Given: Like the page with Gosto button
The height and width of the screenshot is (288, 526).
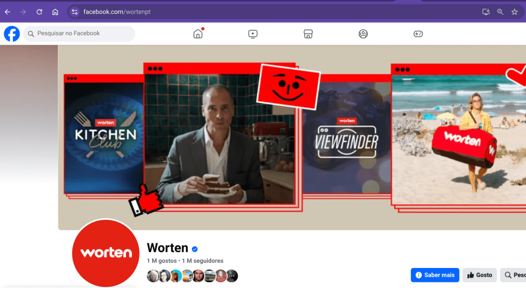Looking at the screenshot, I should click(479, 275).
